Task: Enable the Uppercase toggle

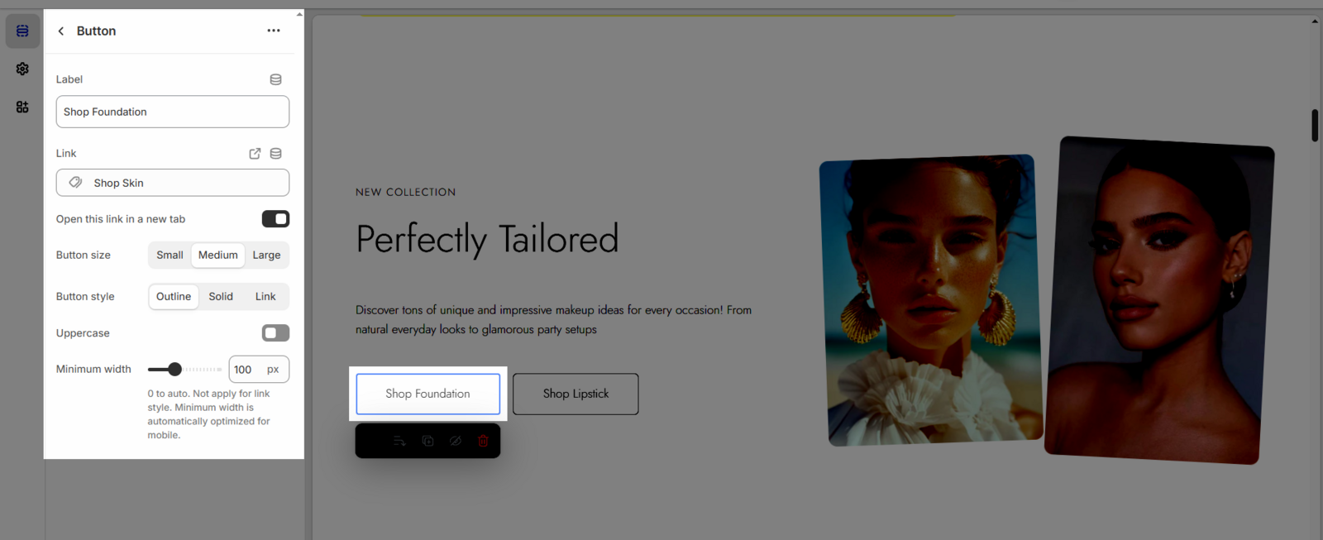Action: (275, 333)
